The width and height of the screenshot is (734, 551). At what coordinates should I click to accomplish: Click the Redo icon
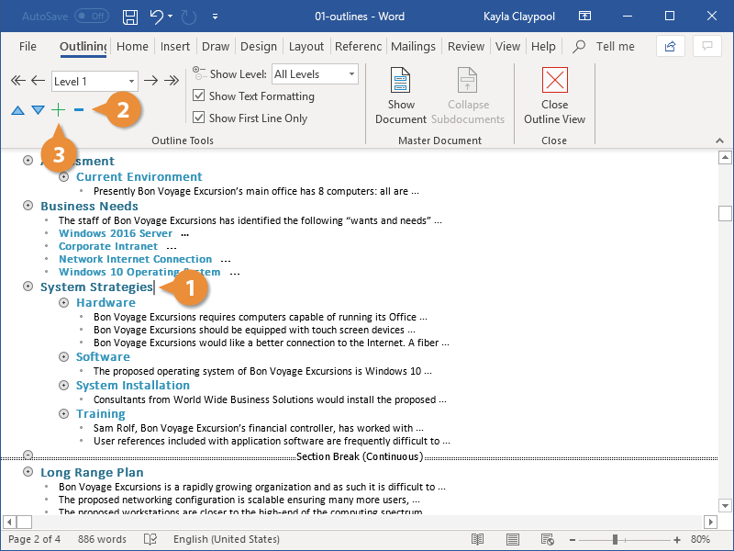point(188,17)
